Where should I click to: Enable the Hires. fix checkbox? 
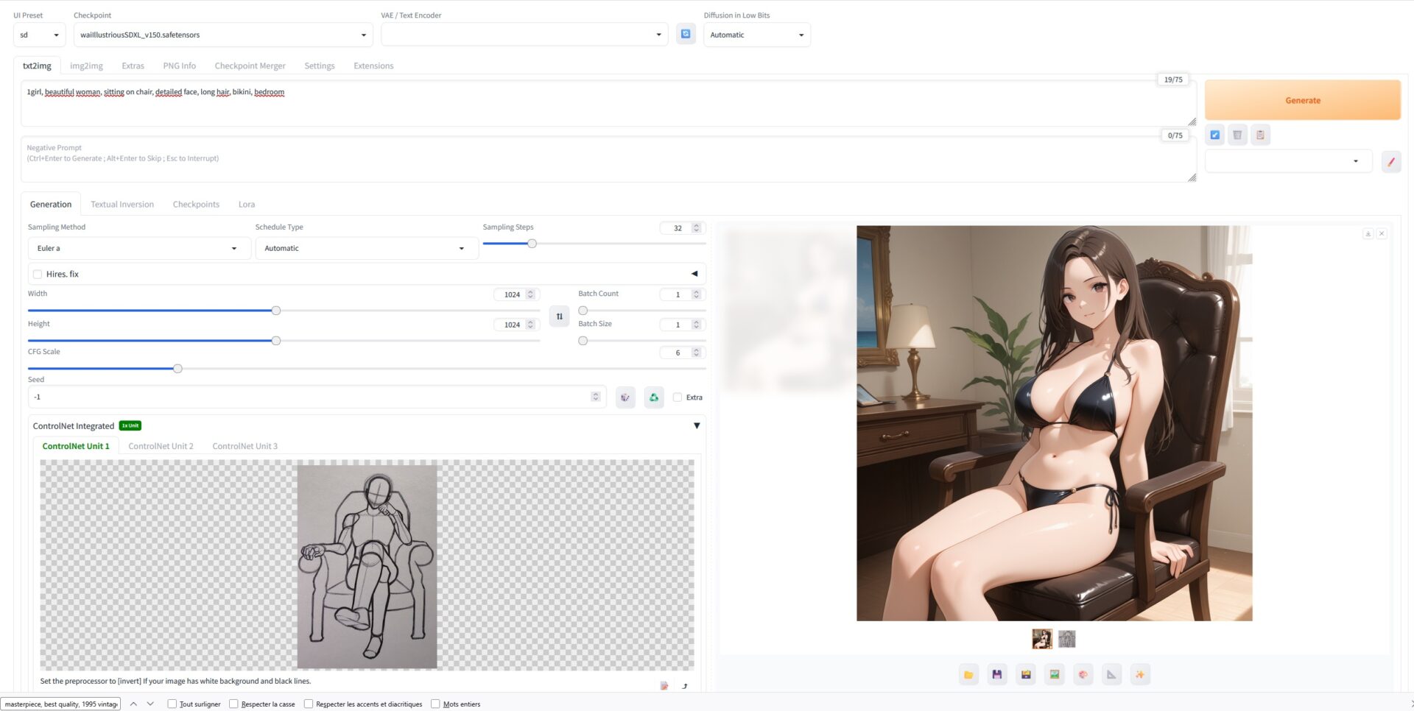(38, 274)
